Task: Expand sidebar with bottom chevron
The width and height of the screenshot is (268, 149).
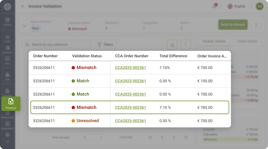Action: pos(7,141)
